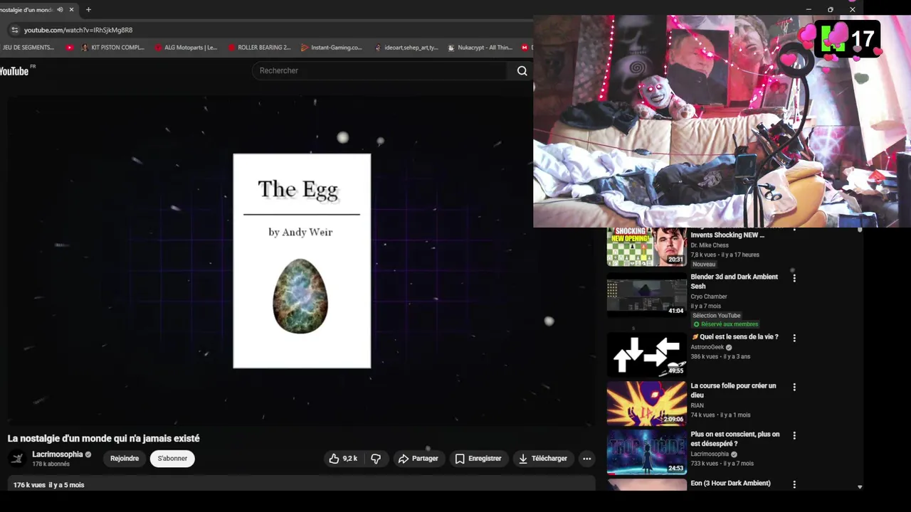Open the Lacrimosophia channel name link
This screenshot has height=512, width=911.
pyautogui.click(x=58, y=454)
